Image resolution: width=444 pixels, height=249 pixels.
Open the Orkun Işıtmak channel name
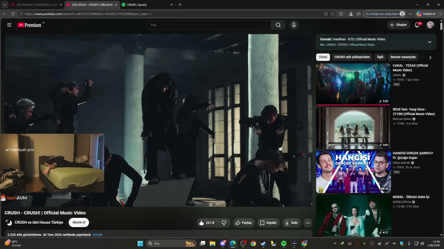click(x=401, y=163)
